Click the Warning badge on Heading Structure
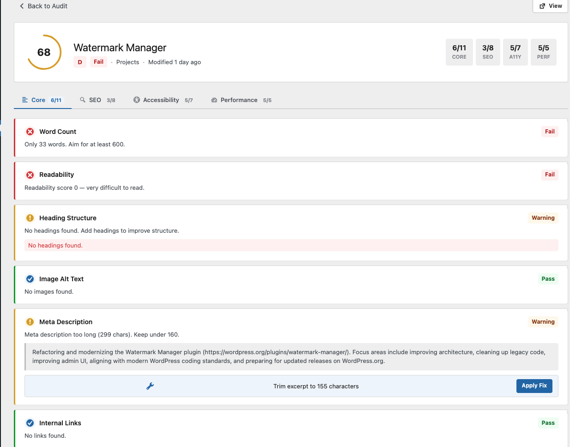570x447 pixels. pos(543,218)
